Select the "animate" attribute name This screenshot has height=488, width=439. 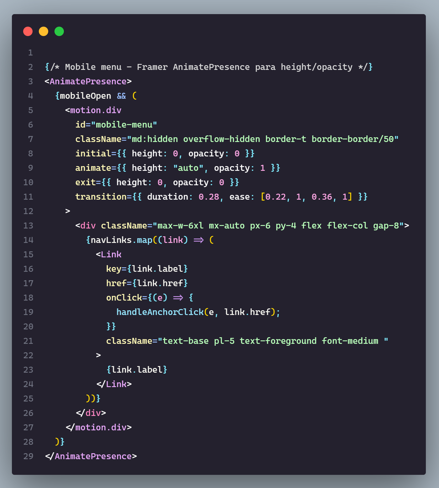point(93,168)
